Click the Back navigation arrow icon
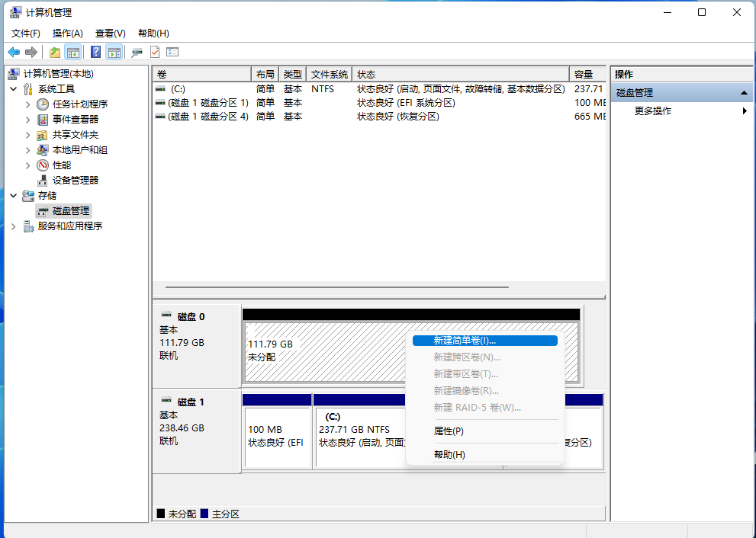756x538 pixels. (14, 52)
